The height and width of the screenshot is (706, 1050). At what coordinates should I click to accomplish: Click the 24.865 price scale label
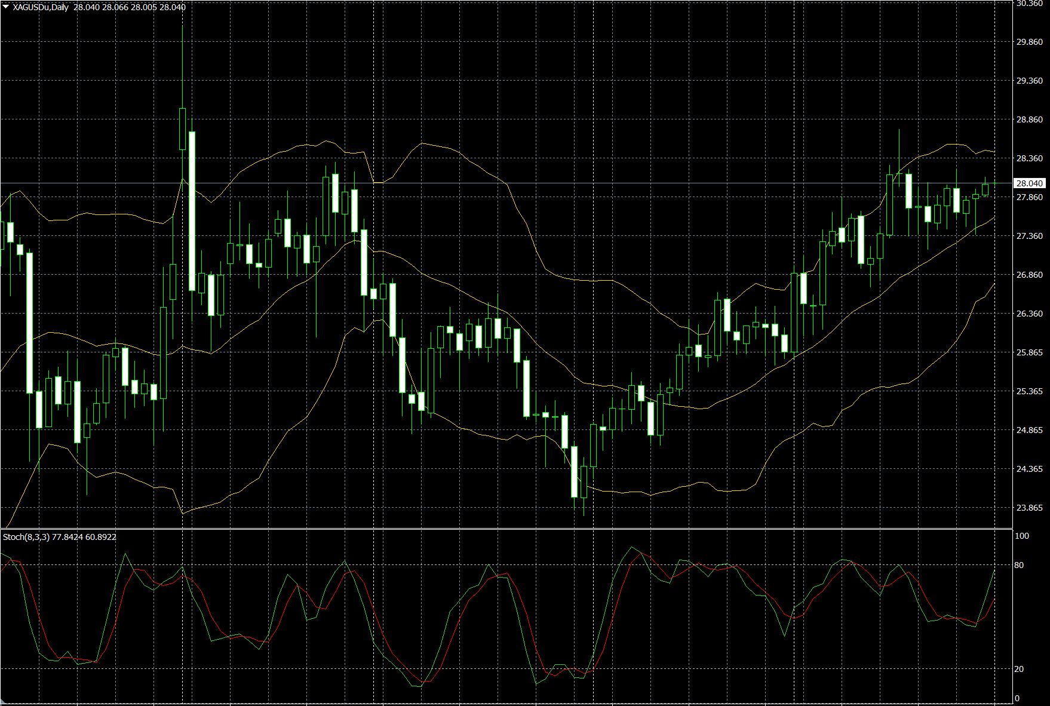coord(1030,430)
